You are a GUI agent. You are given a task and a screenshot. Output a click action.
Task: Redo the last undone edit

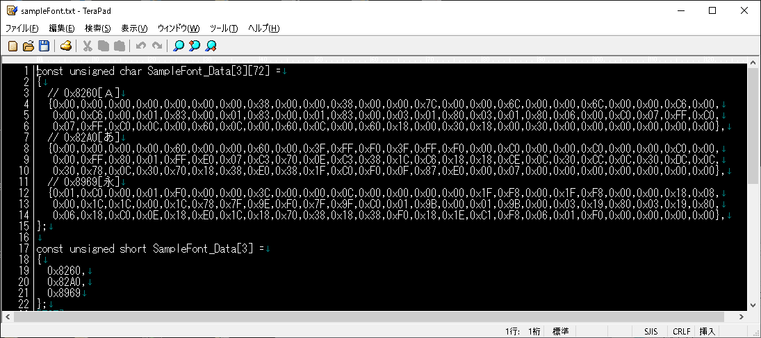pos(157,46)
